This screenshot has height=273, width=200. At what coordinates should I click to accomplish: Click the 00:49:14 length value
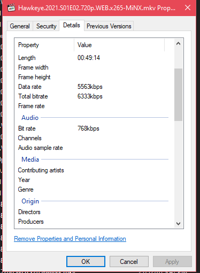click(89, 58)
